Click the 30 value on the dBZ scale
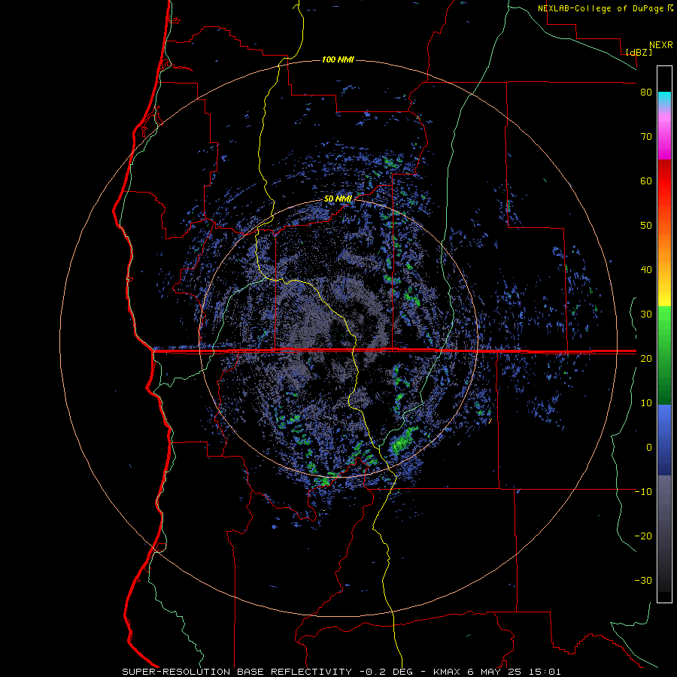 pyautogui.click(x=646, y=314)
